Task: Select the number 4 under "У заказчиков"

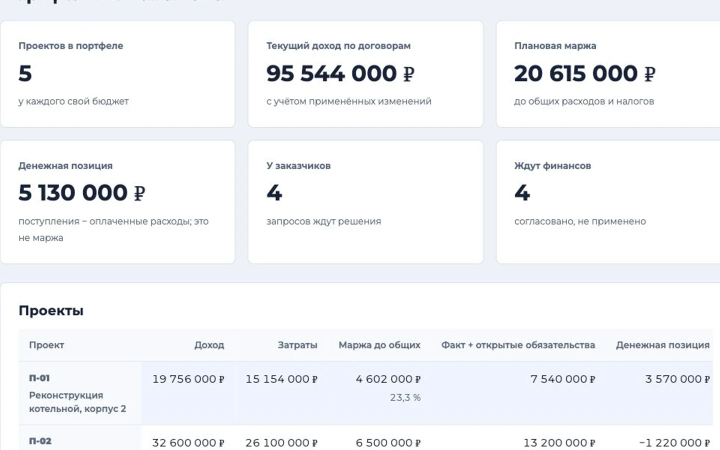Action: pyautogui.click(x=274, y=193)
